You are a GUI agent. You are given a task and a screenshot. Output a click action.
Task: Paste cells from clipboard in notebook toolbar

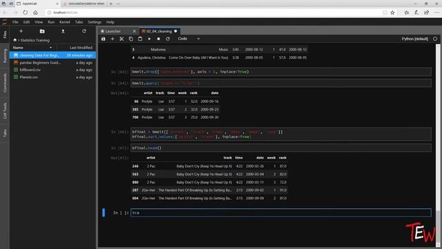140,39
